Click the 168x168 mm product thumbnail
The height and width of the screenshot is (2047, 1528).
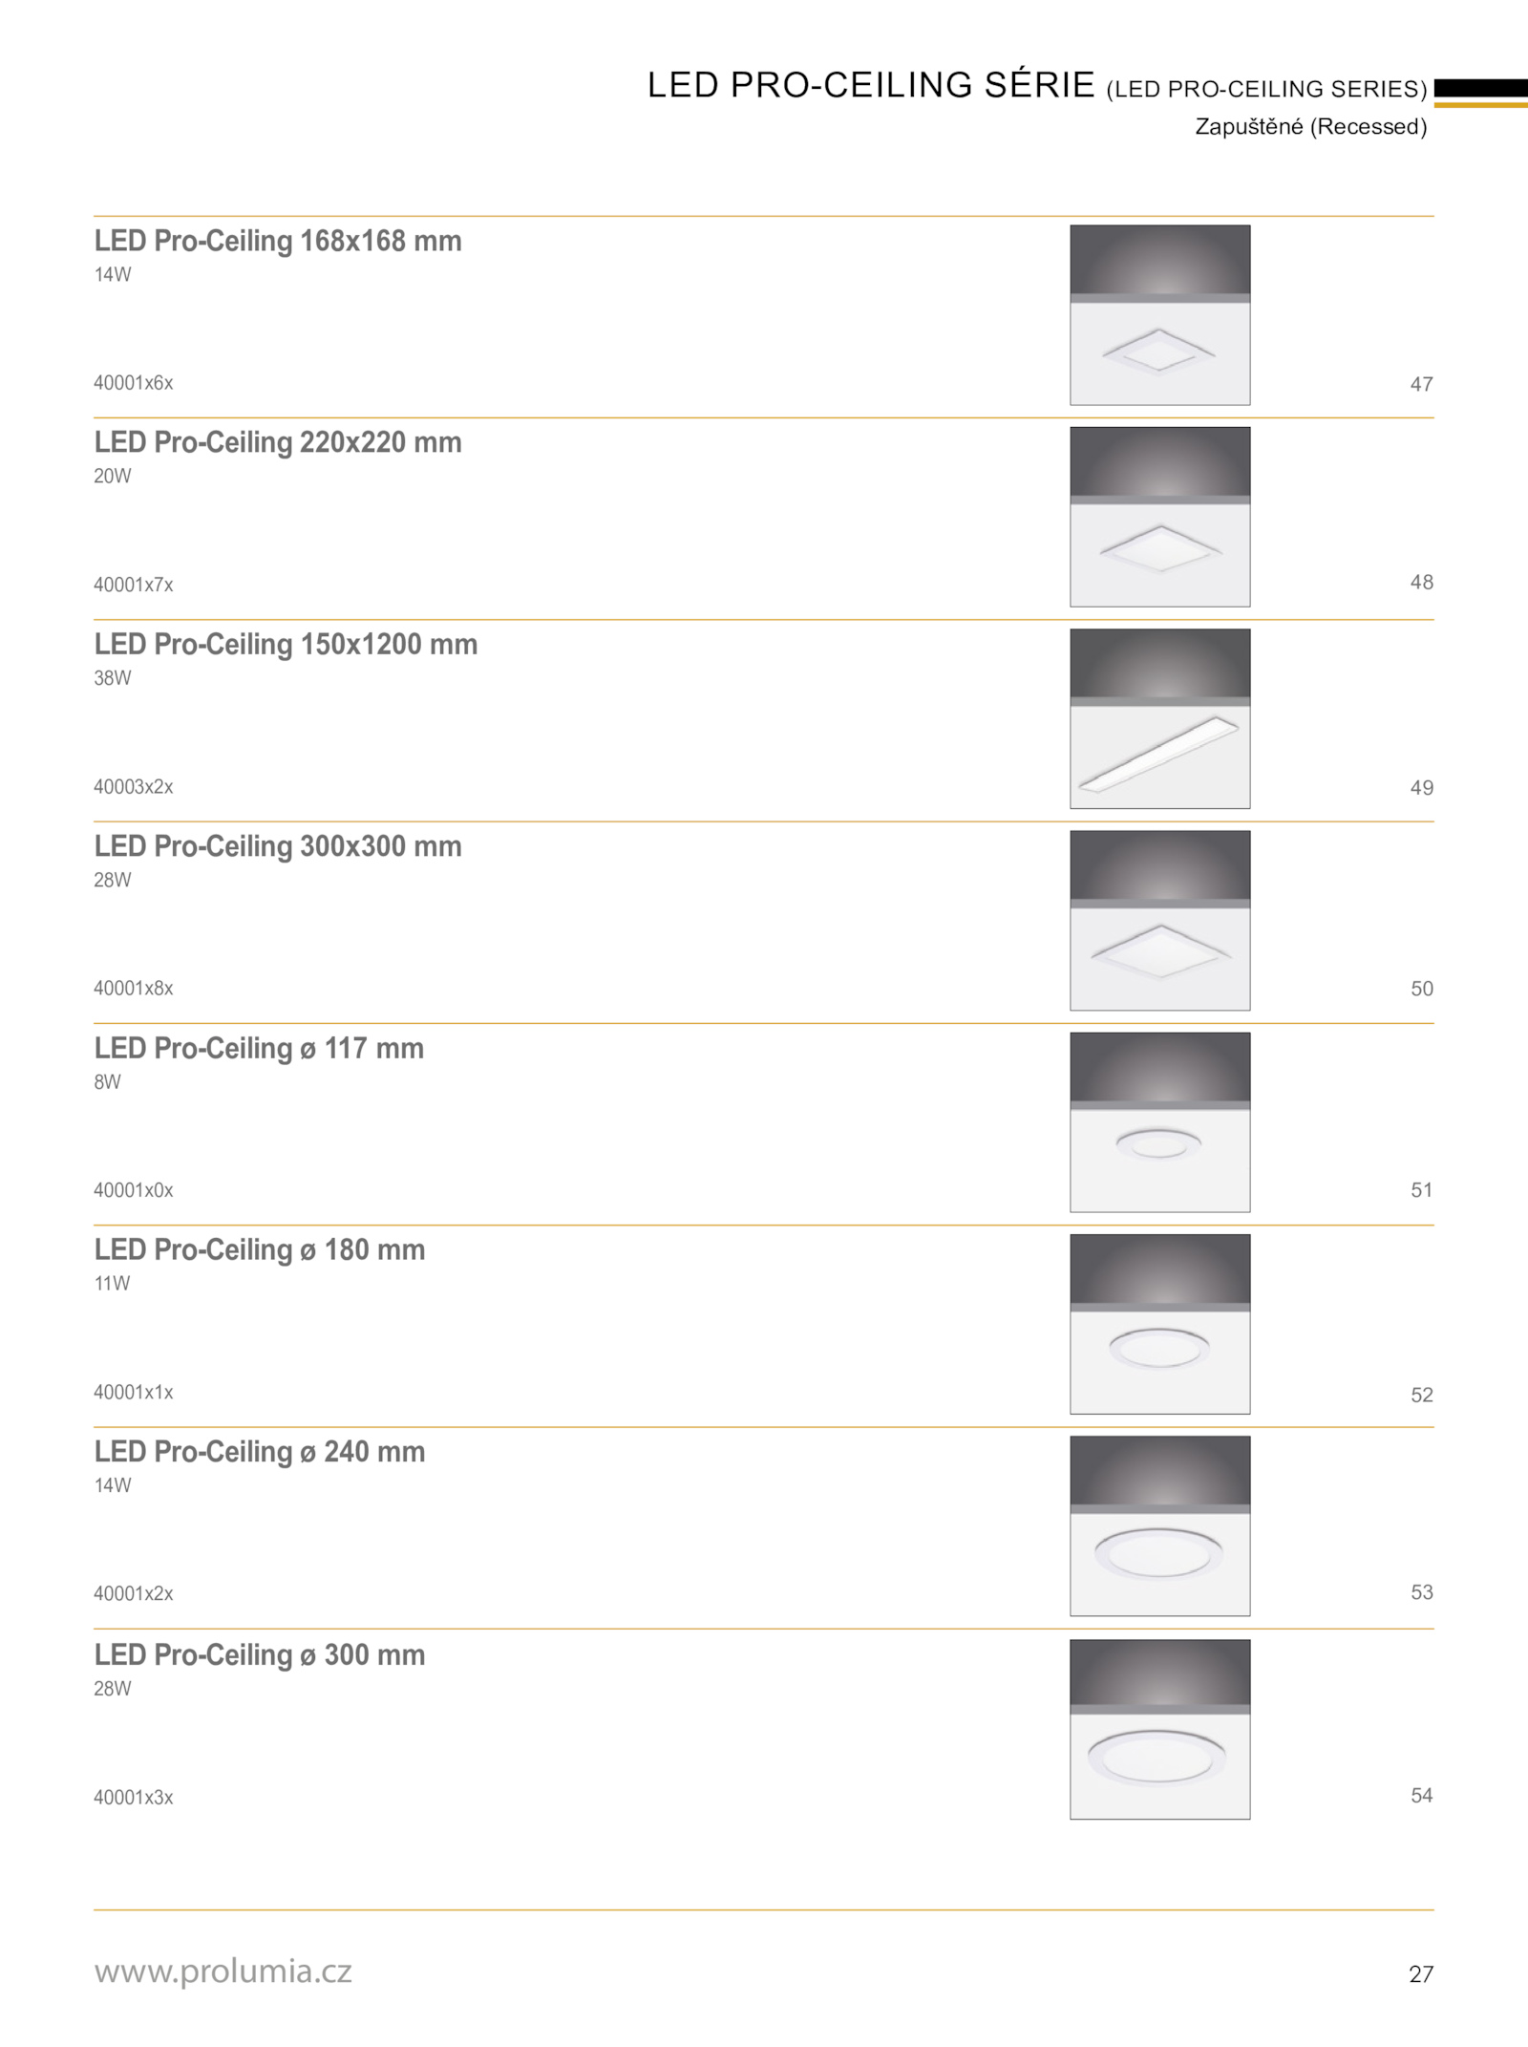point(1159,315)
